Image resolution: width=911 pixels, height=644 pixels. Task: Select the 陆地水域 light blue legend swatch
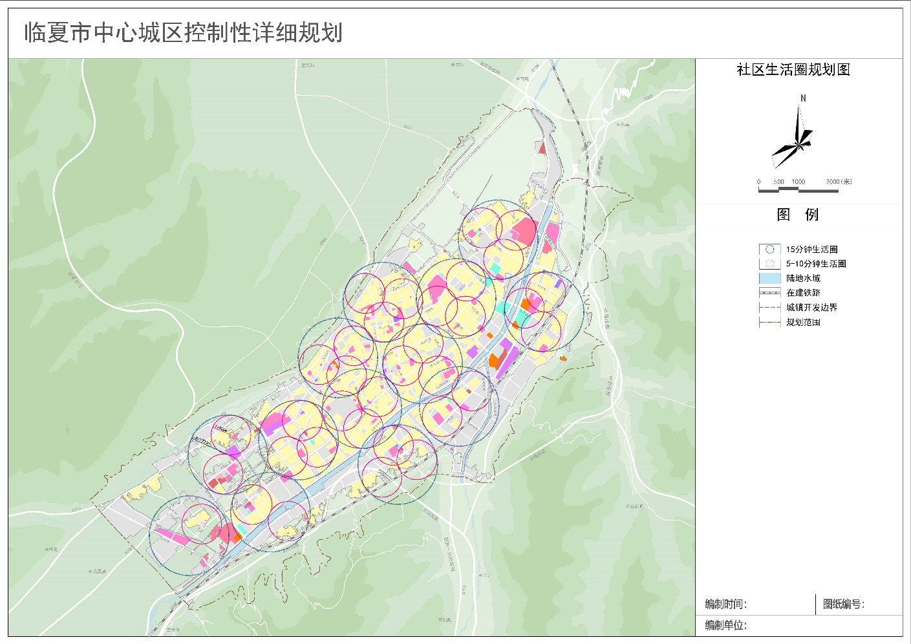click(769, 278)
